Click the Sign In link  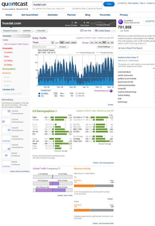[x=142, y=3]
